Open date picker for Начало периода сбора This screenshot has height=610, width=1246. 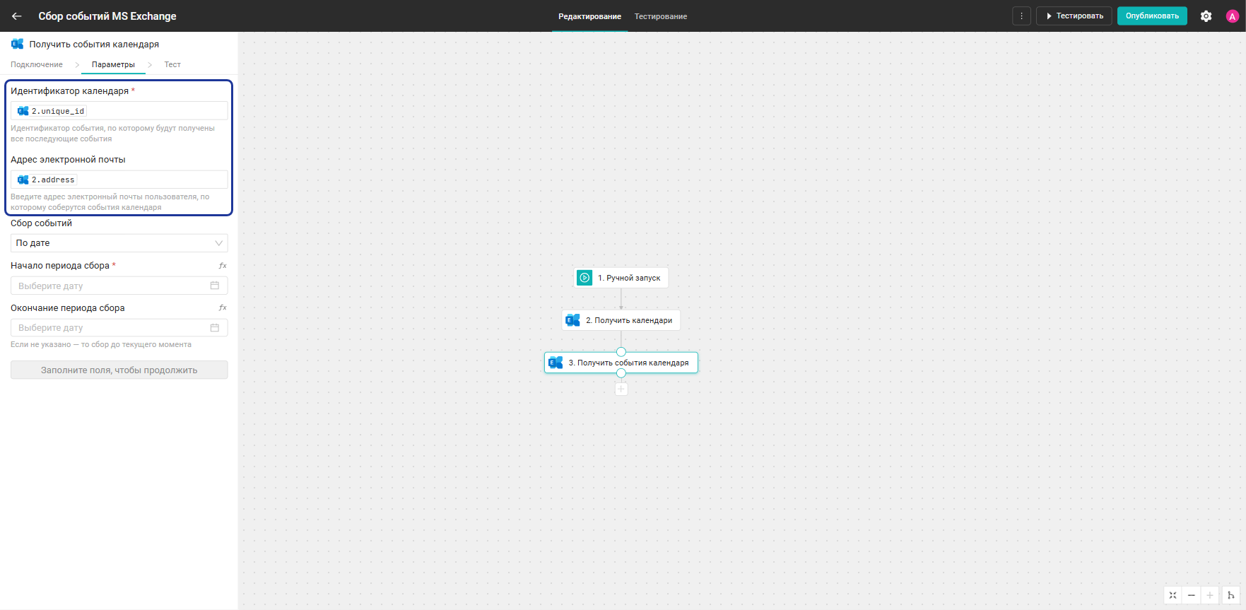pyautogui.click(x=119, y=286)
